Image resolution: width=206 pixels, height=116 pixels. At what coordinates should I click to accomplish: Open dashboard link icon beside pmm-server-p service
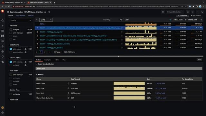click(25, 62)
